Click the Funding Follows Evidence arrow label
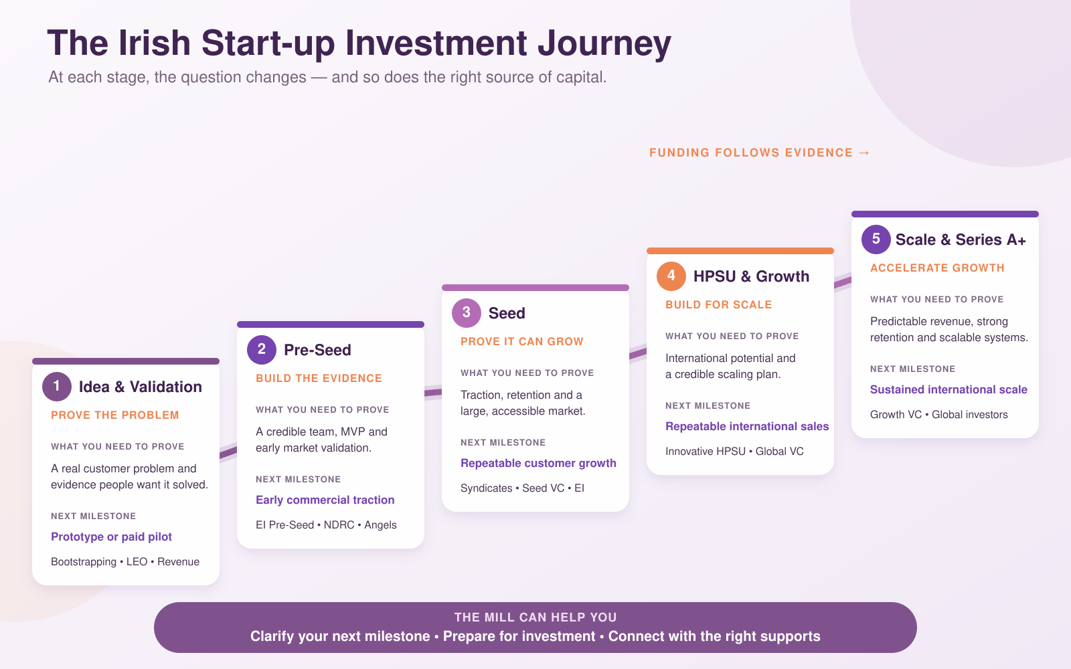 (x=760, y=153)
